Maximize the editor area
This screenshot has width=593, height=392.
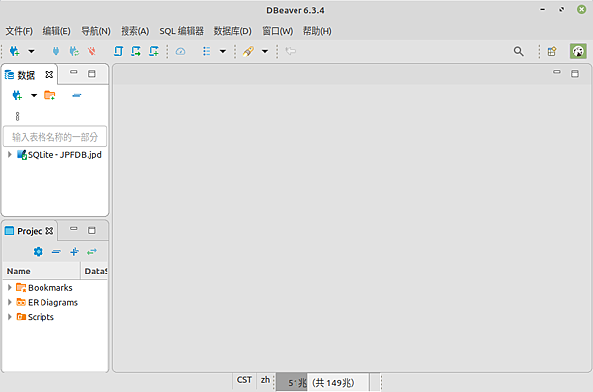point(575,74)
